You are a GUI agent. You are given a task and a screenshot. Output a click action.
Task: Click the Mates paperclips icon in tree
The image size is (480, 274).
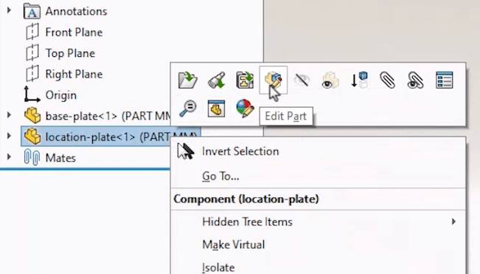click(32, 157)
